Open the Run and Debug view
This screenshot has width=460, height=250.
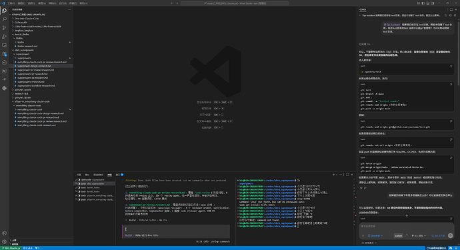4,37
